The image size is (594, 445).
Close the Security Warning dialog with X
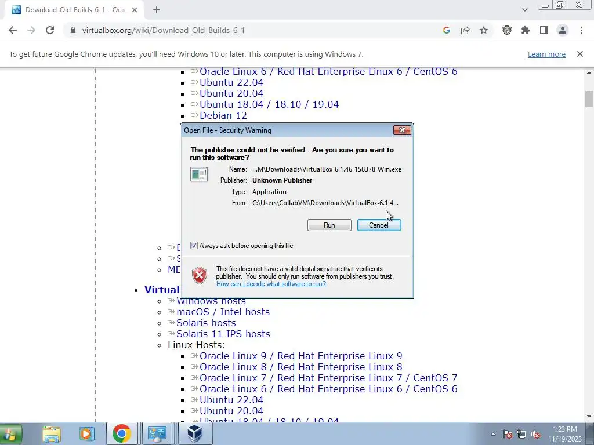point(402,130)
